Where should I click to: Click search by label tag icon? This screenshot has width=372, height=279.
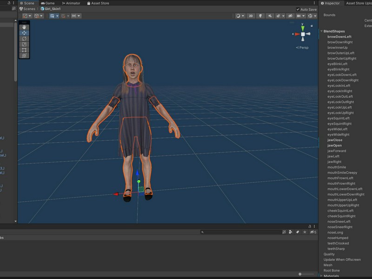298,232
